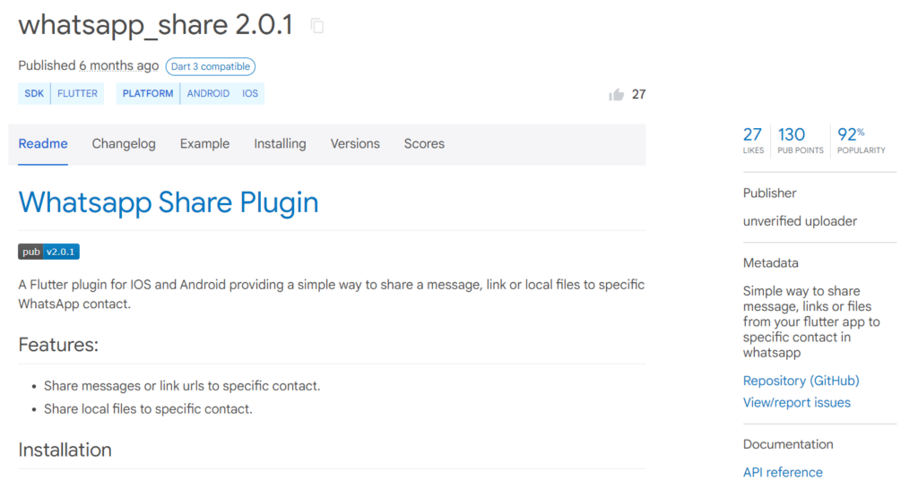Switch to the Readme tab
918x480 pixels.
(43, 144)
